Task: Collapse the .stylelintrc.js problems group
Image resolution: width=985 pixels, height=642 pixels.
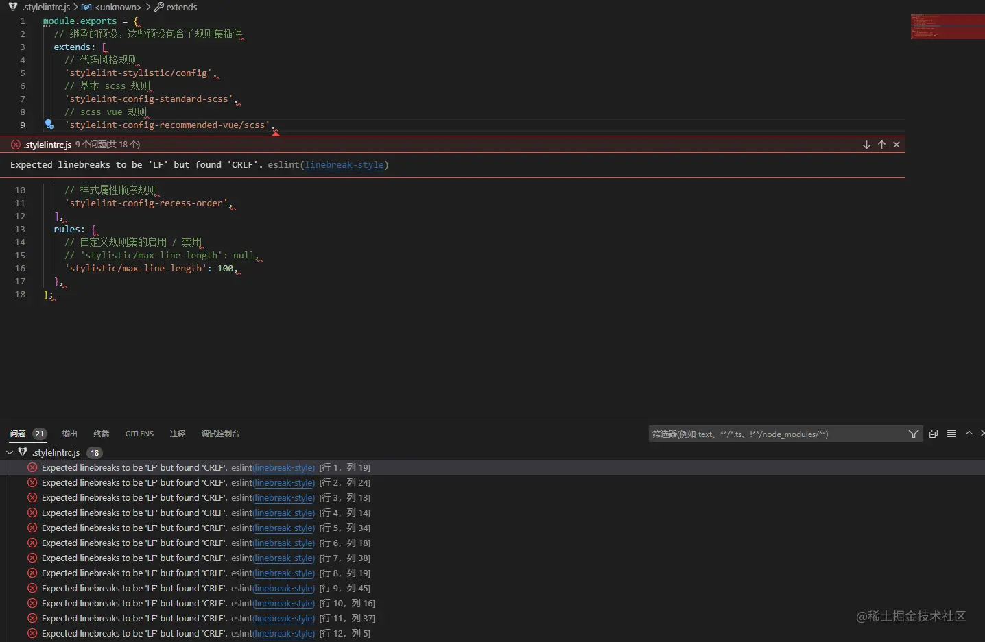Action: click(x=10, y=453)
